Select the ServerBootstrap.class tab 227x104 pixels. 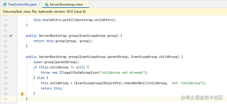pos(66,4)
